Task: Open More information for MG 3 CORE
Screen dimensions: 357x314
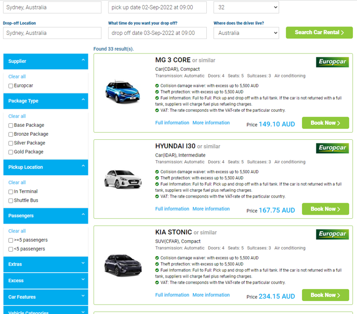Action: click(211, 123)
